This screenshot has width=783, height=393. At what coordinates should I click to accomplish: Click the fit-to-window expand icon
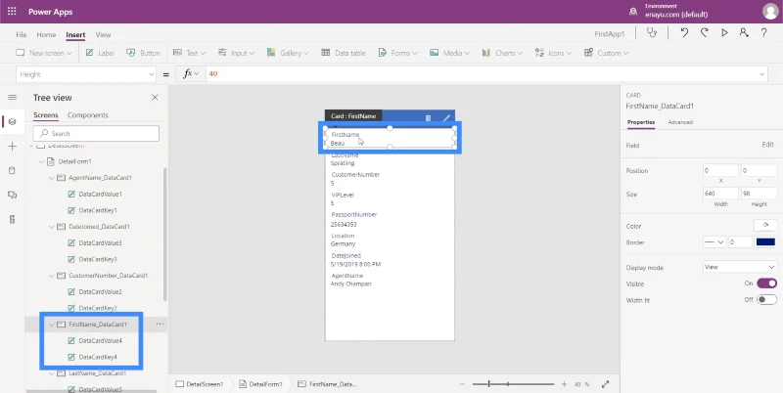(605, 384)
